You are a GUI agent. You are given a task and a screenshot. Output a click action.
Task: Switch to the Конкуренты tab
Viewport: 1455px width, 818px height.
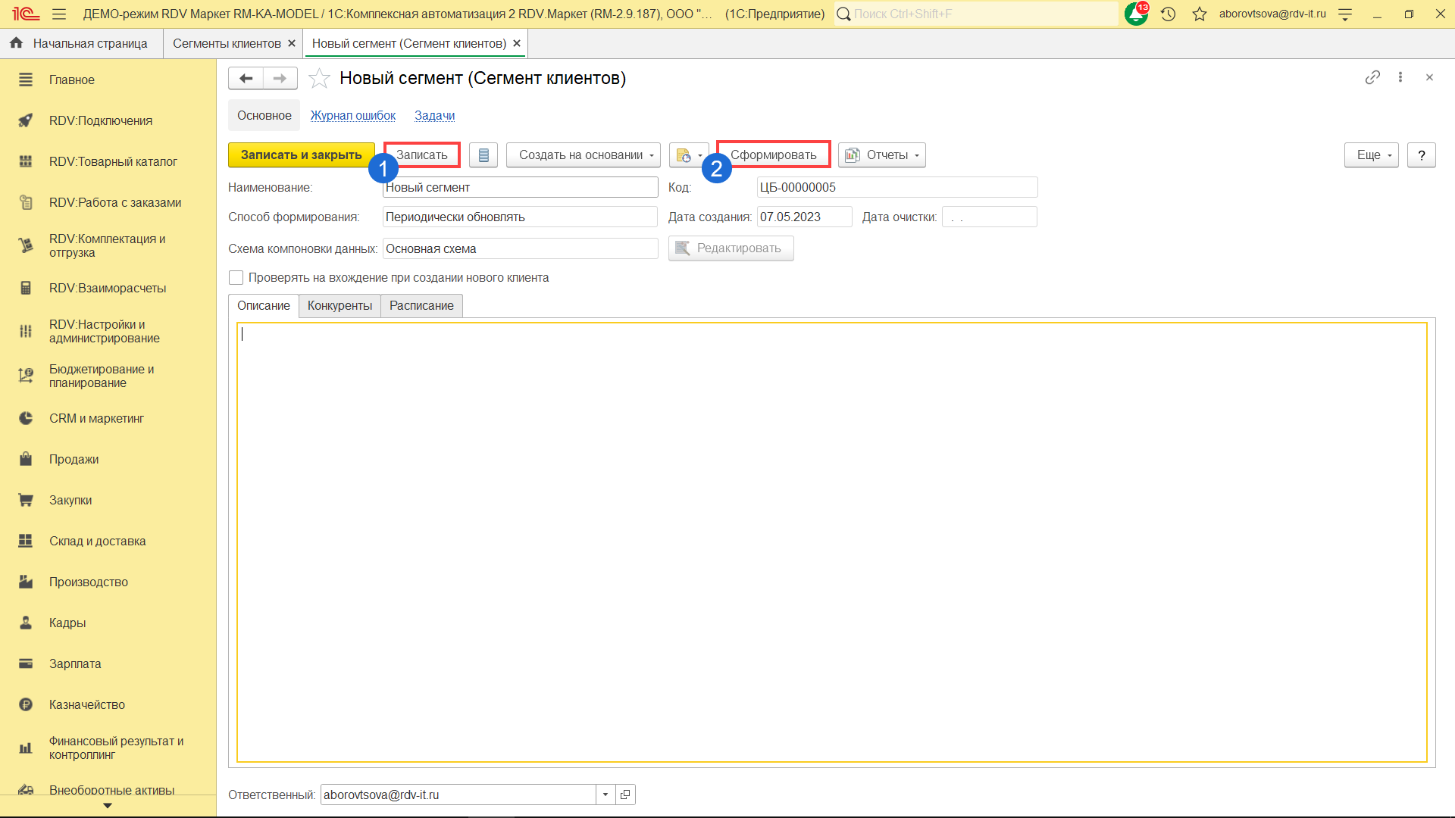pos(339,306)
